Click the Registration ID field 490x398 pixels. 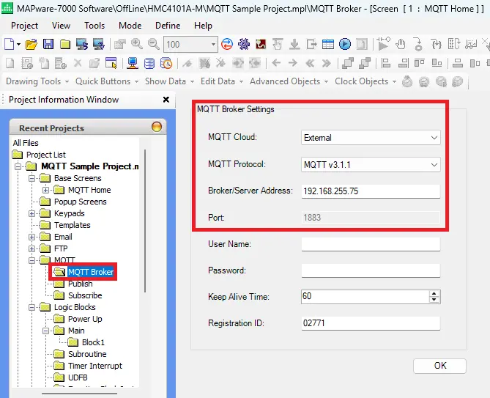[371, 323]
